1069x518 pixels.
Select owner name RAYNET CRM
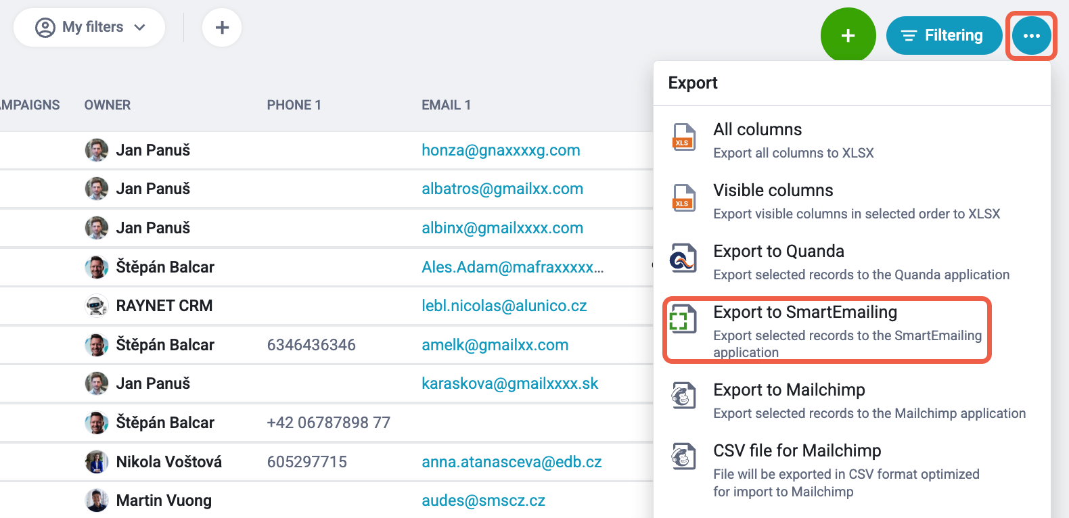[164, 306]
